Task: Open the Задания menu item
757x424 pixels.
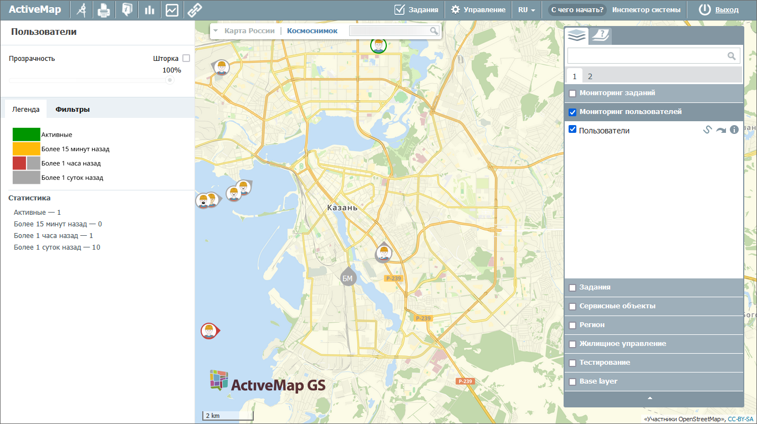Action: (x=416, y=9)
